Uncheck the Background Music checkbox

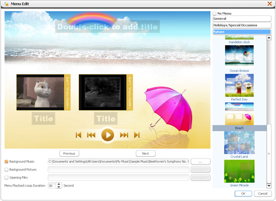[x=7, y=162]
